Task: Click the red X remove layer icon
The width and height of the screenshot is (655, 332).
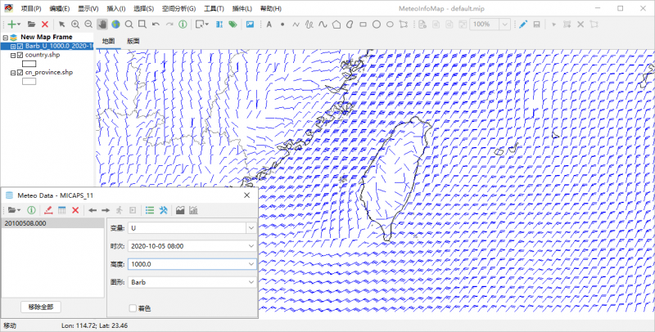Action: [45, 25]
